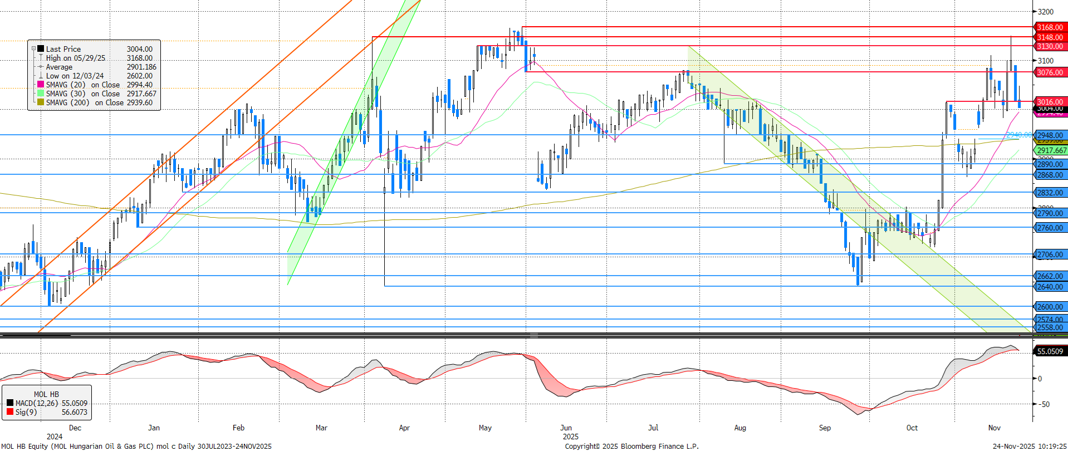Select the Low on 12/03/24 marker icon
The image size is (1068, 451).
[41, 76]
